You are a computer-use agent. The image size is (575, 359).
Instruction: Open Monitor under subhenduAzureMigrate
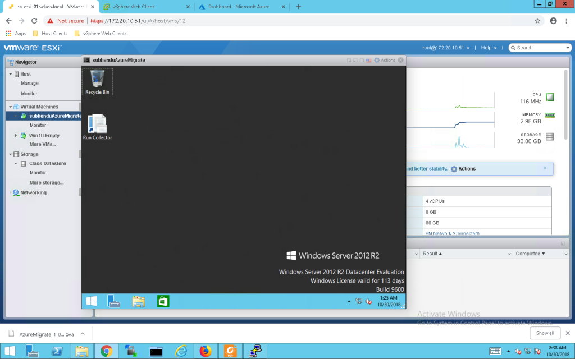(38, 125)
